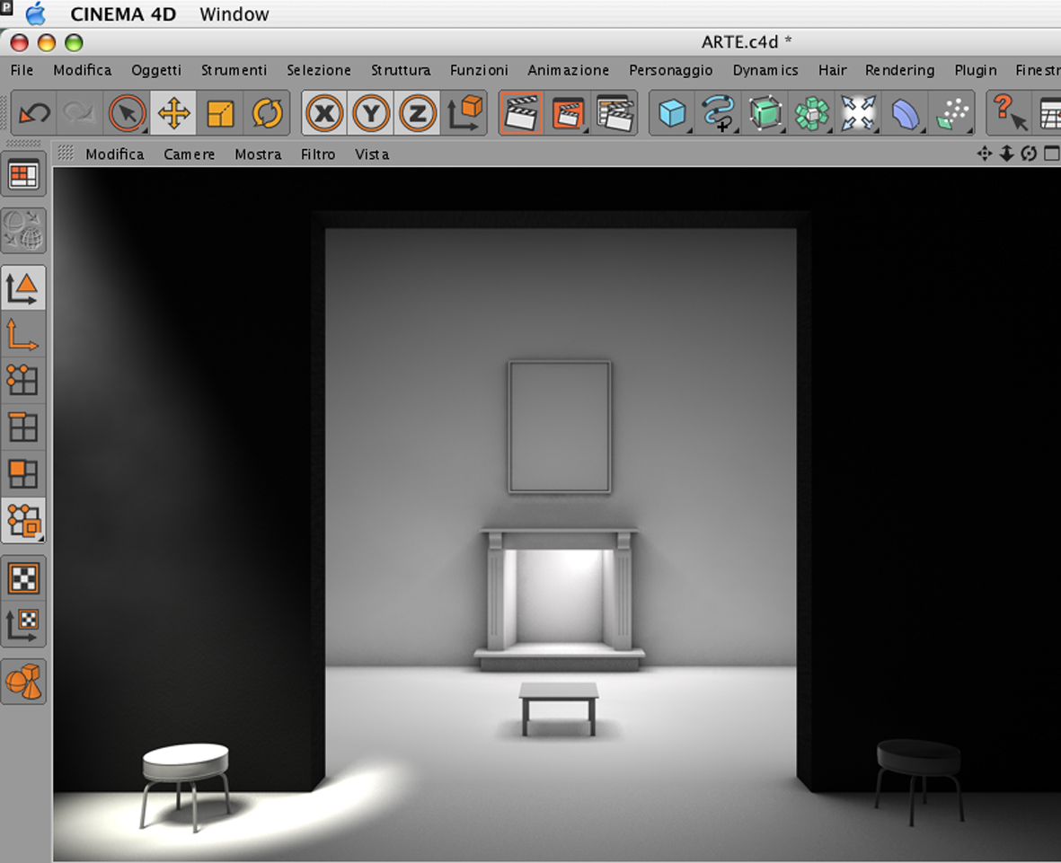The height and width of the screenshot is (863, 1061).
Task: Activate the Scale tool
Action: point(220,113)
